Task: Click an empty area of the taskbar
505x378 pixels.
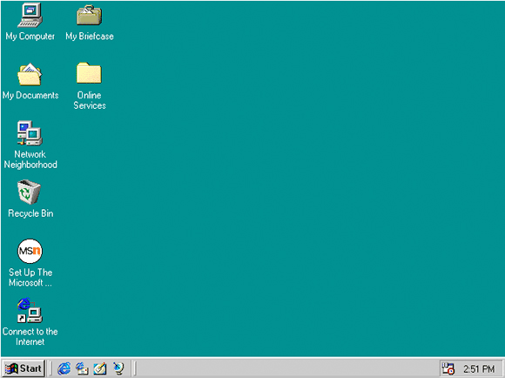Action: click(286, 368)
